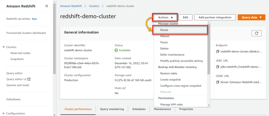The width and height of the screenshot is (269, 116).
Task: Switch to Cluster performance tab
Action: point(78,109)
